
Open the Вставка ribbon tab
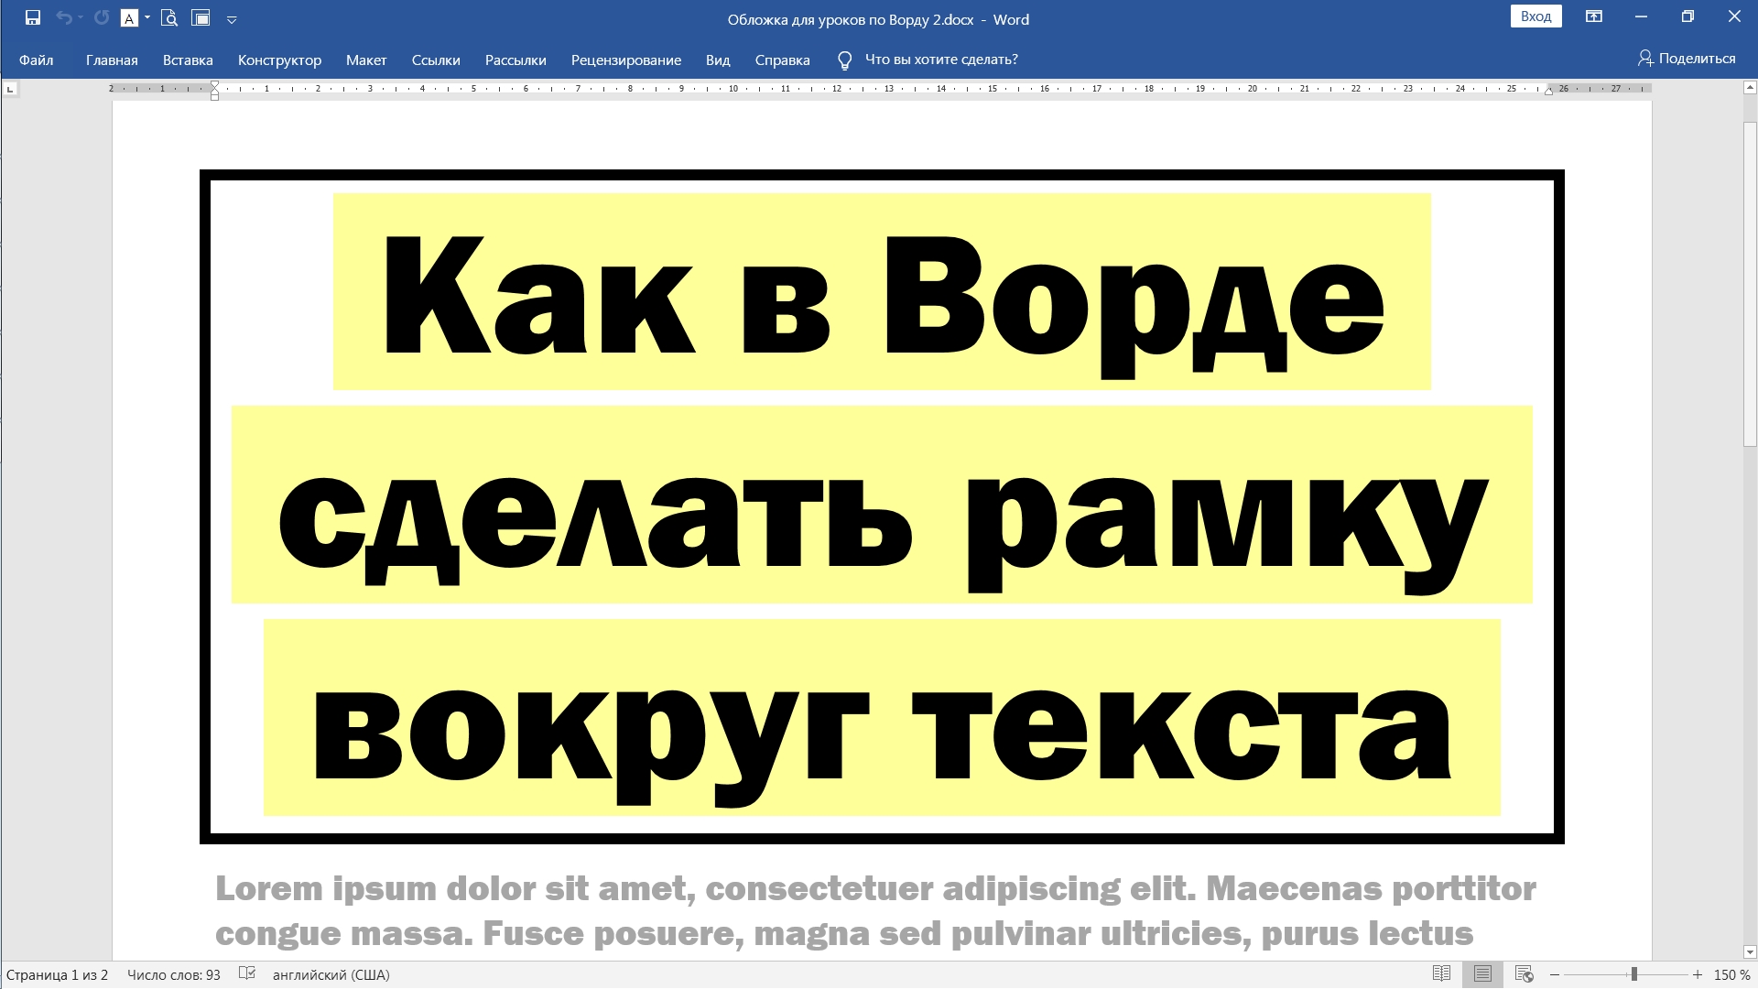pos(188,60)
